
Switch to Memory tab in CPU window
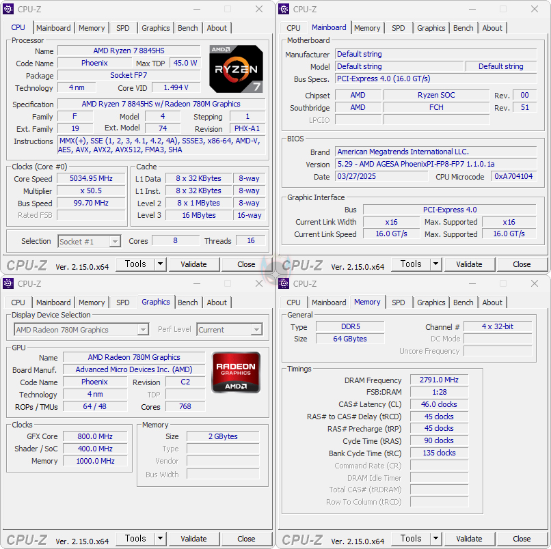tap(92, 28)
